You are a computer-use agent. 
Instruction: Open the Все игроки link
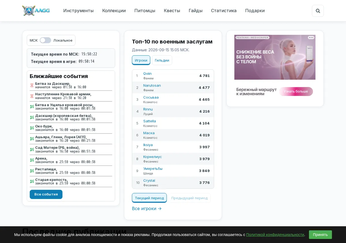[x=147, y=208]
